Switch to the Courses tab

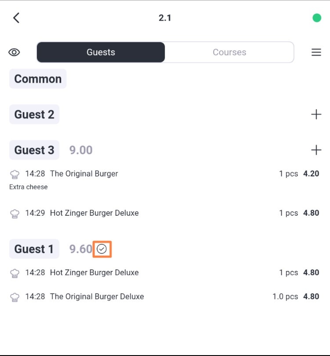click(229, 52)
